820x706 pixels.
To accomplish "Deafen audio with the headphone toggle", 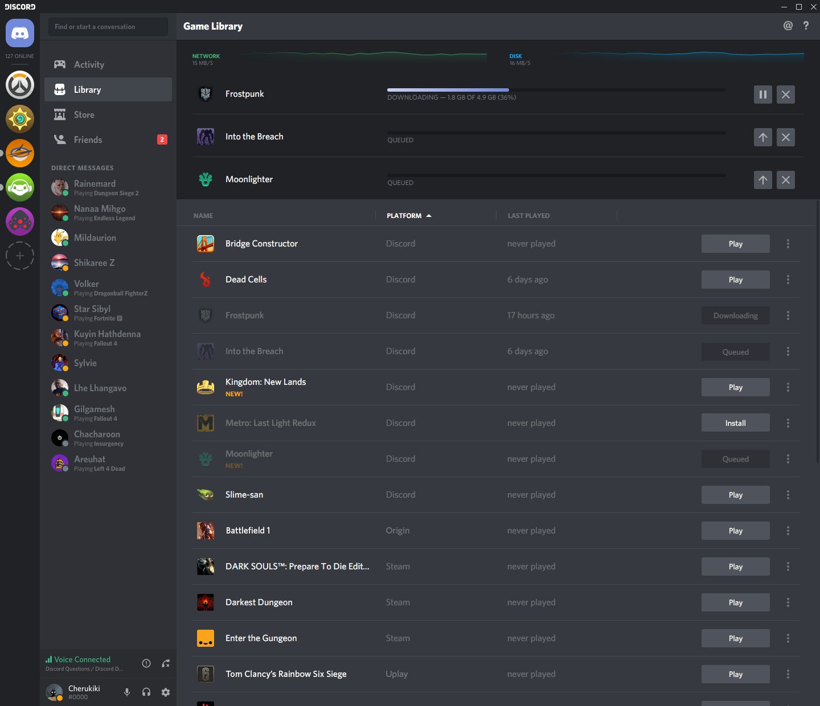I will click(x=146, y=692).
